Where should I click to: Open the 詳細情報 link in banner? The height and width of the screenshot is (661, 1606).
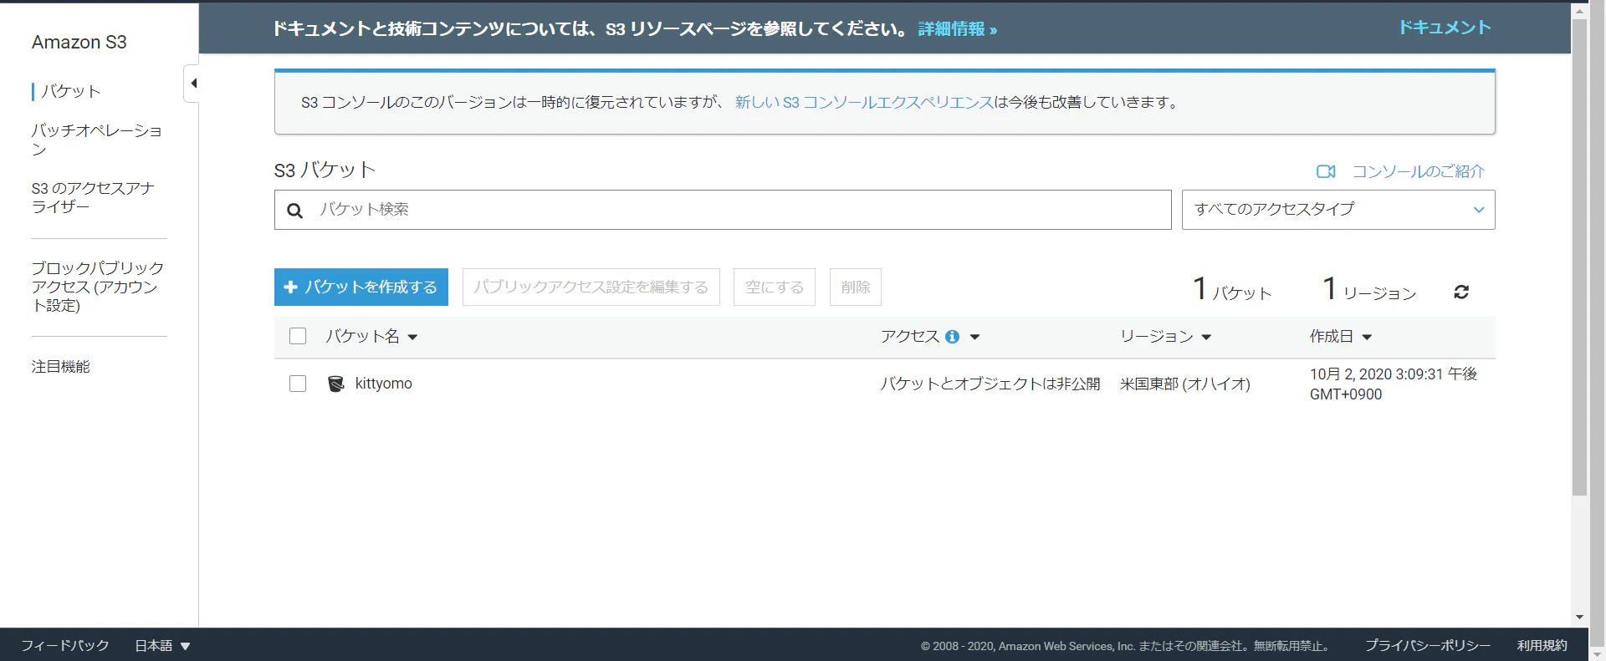(958, 29)
